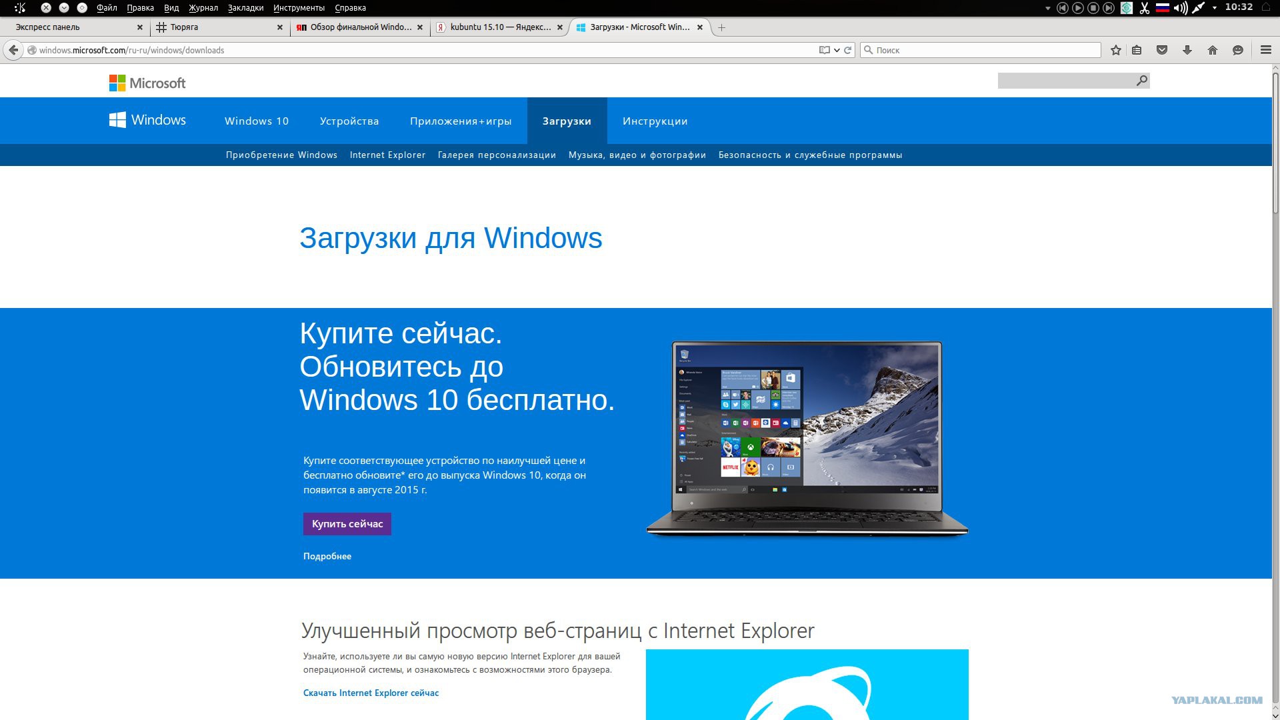1280x720 pixels.
Task: Click the site identity globe icon
Action: coord(31,50)
